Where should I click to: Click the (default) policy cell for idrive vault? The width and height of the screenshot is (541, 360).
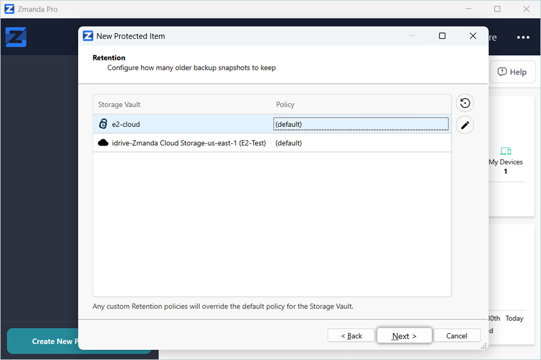pos(289,143)
